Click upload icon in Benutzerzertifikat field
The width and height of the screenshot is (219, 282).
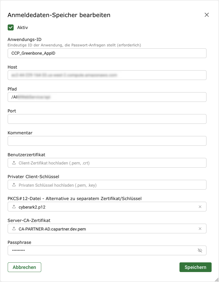coord(14,163)
